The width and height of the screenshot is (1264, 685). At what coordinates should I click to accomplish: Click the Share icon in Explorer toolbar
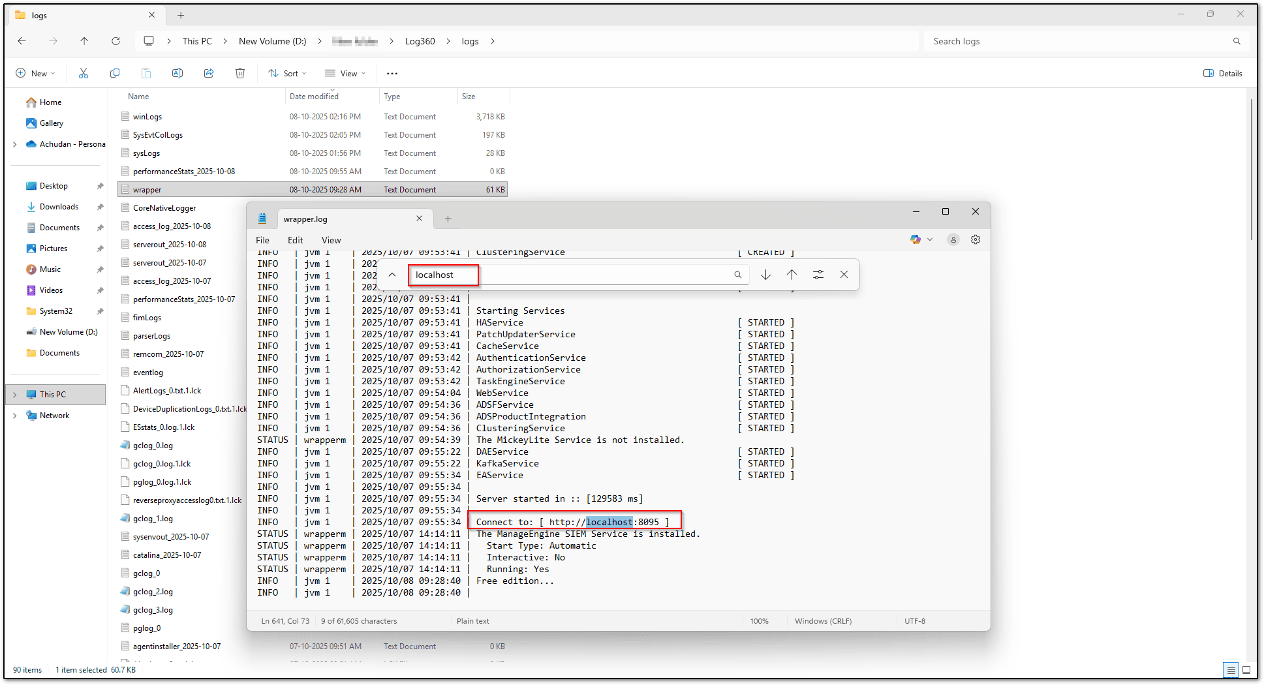point(209,74)
